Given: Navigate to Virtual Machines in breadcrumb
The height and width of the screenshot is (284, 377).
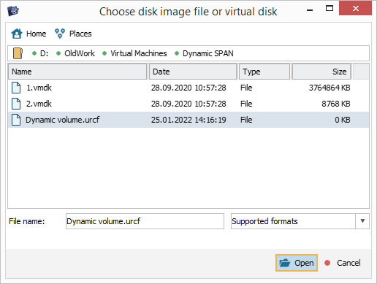Looking at the screenshot, I should [x=139, y=53].
